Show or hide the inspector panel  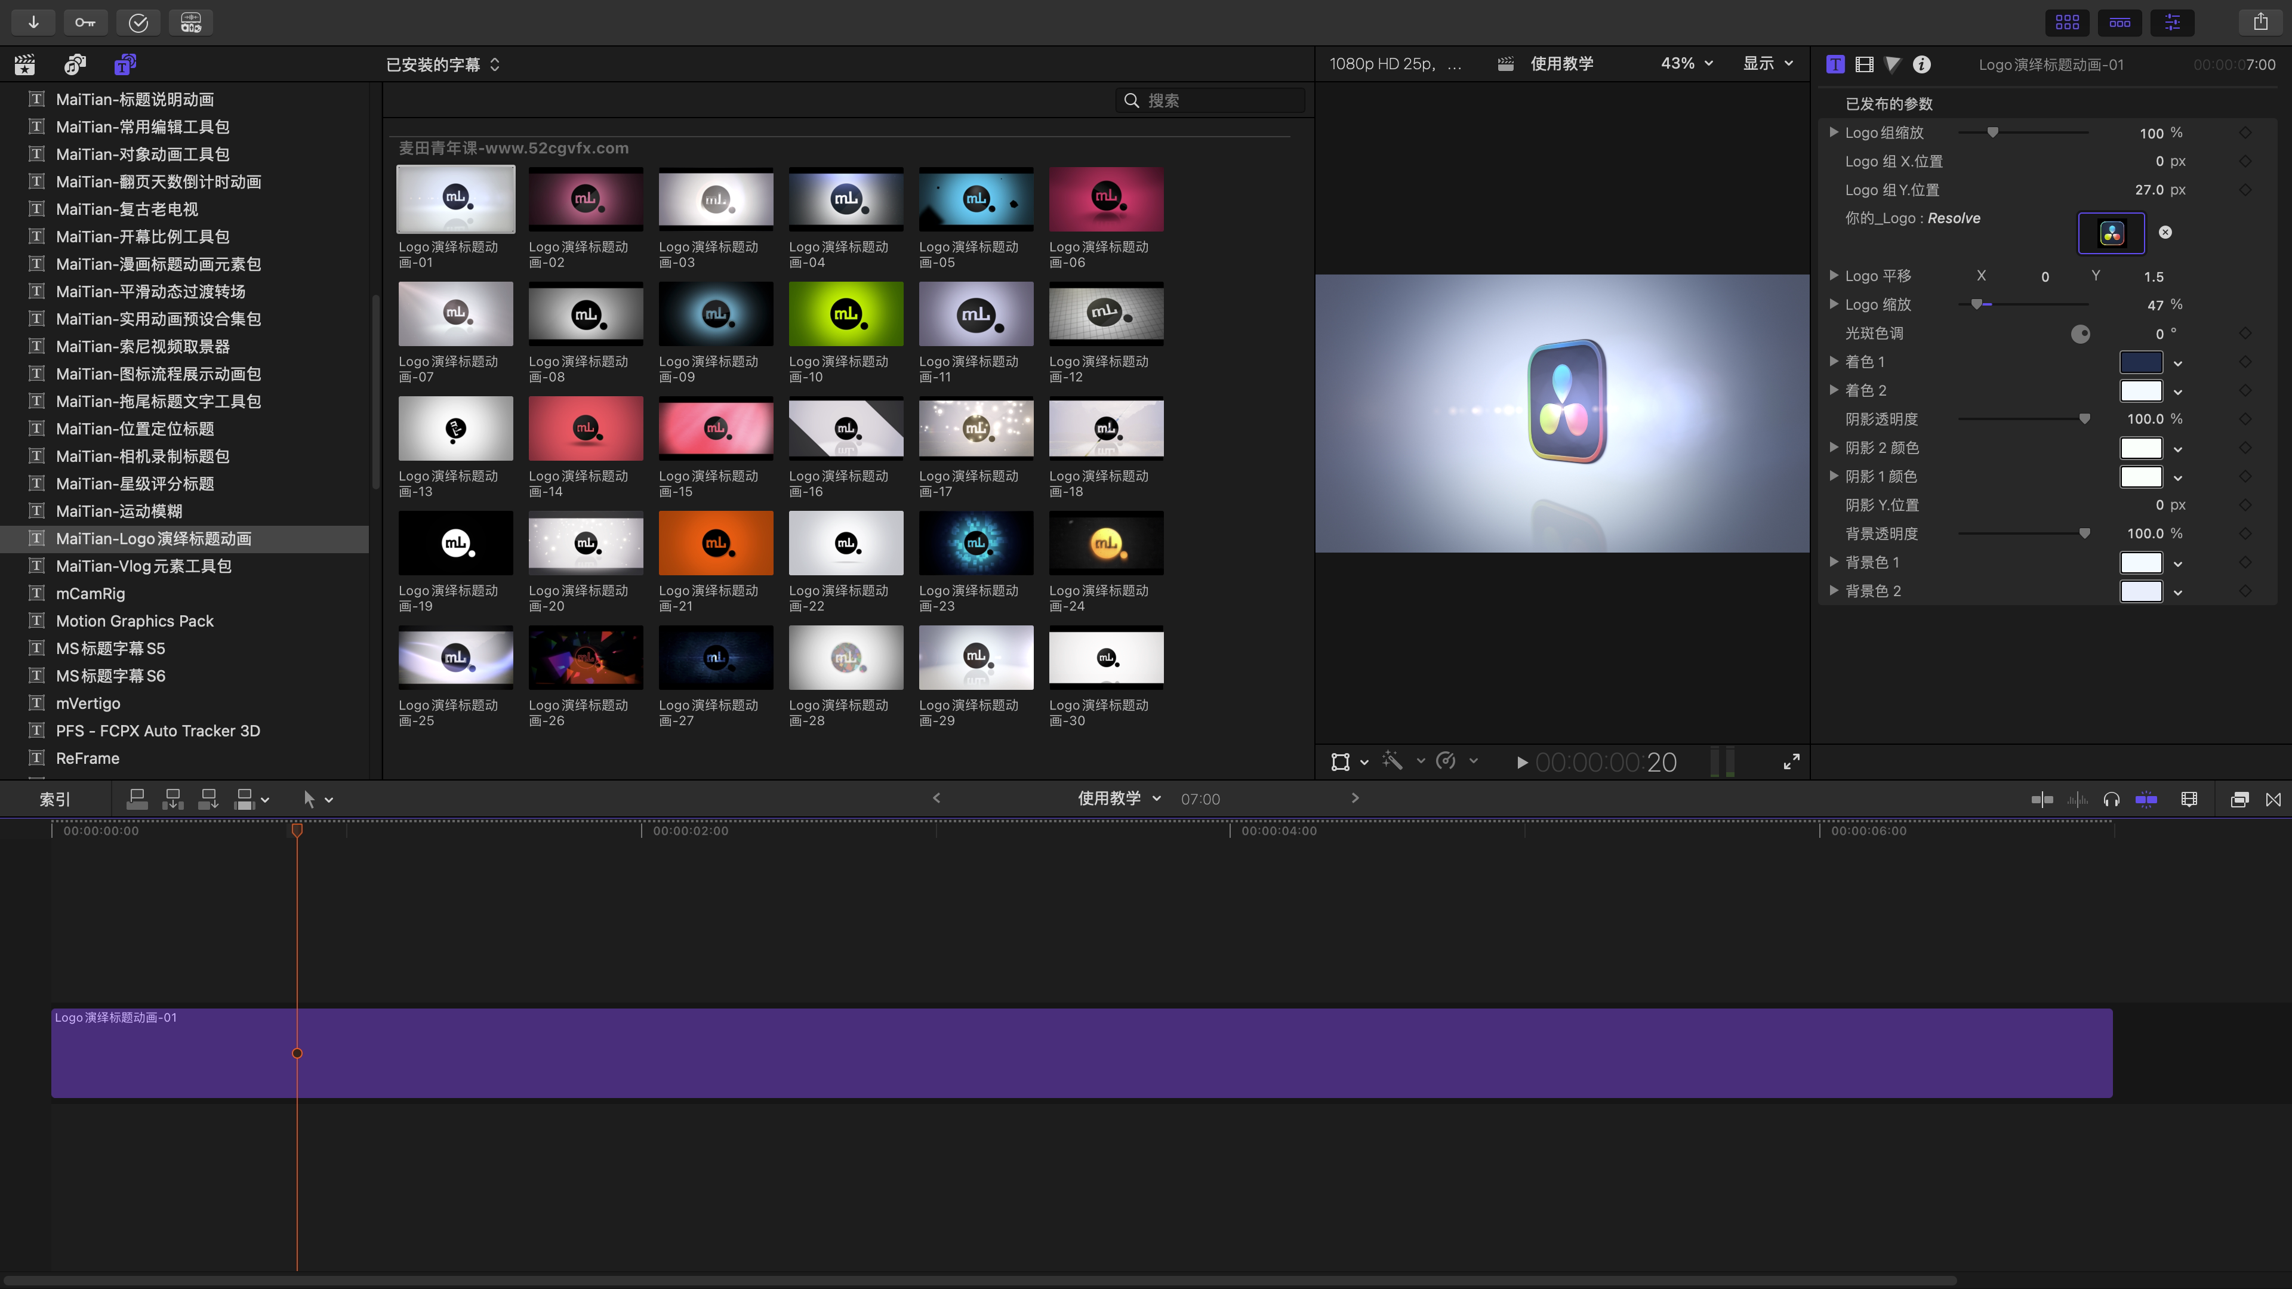tap(2172, 22)
